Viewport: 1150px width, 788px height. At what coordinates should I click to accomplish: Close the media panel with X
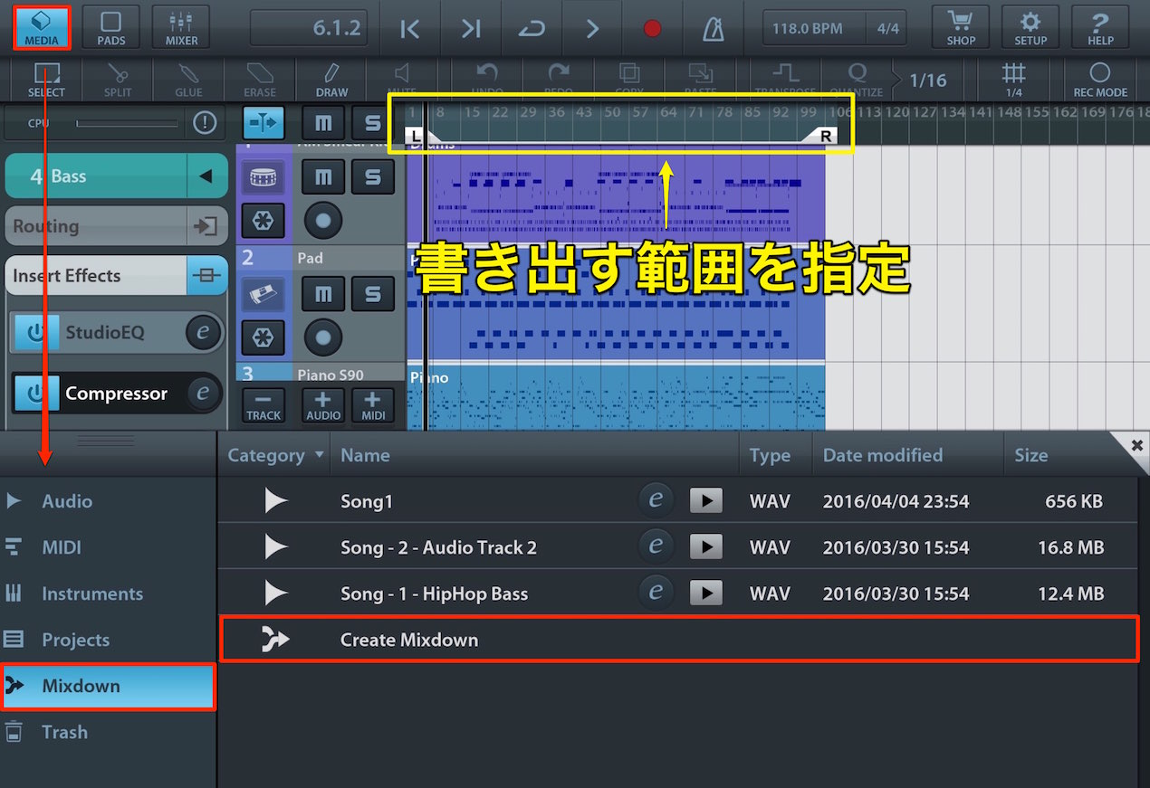[x=1137, y=444]
